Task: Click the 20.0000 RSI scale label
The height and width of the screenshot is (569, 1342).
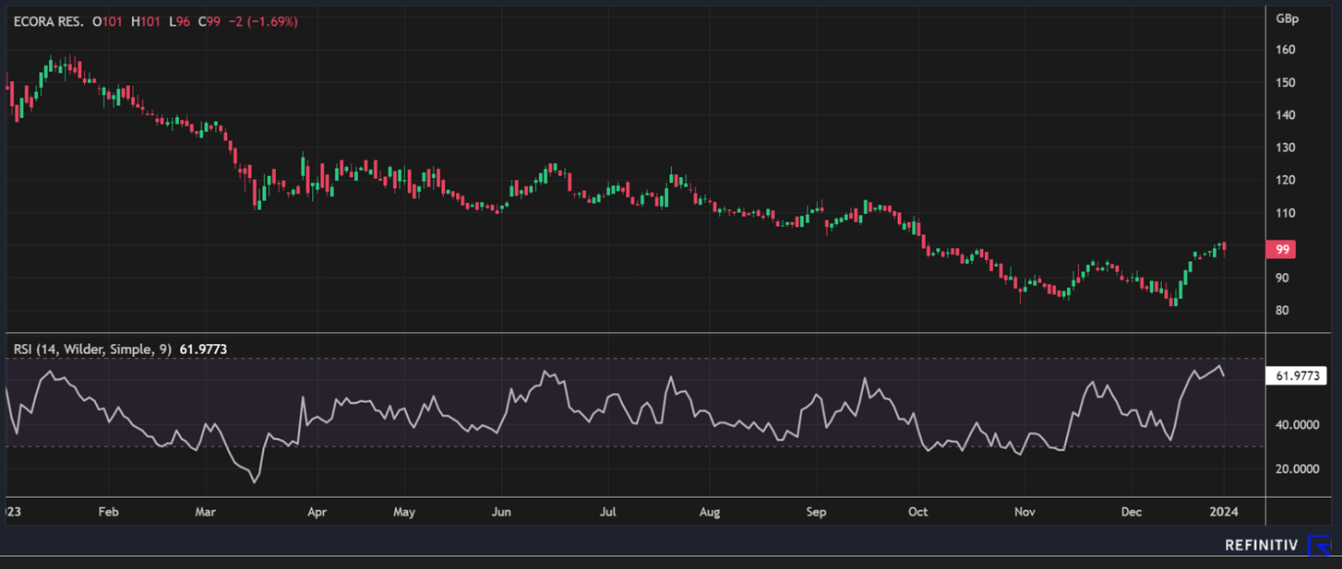Action: [x=1297, y=468]
